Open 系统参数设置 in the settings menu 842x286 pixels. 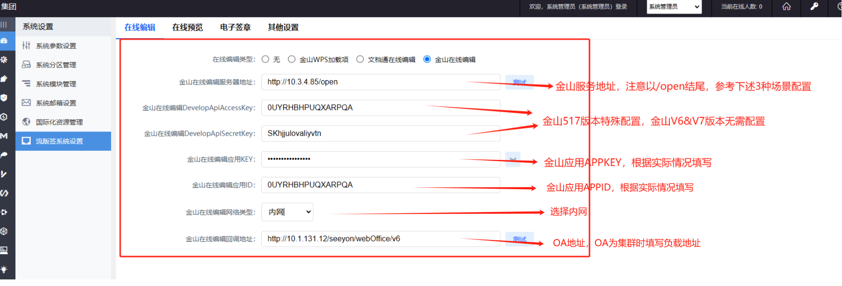pyautogui.click(x=63, y=46)
